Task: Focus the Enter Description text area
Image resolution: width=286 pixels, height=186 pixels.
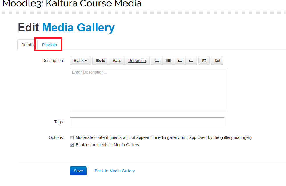Action: click(149, 90)
